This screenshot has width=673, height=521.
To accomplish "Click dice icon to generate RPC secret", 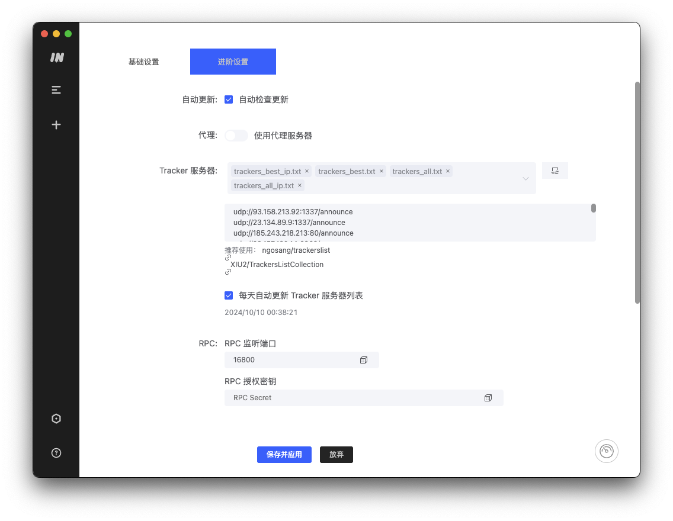I will pyautogui.click(x=488, y=398).
